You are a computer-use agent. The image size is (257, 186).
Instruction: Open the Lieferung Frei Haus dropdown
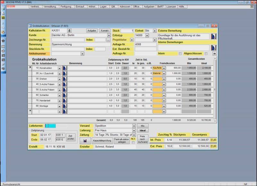(134, 131)
